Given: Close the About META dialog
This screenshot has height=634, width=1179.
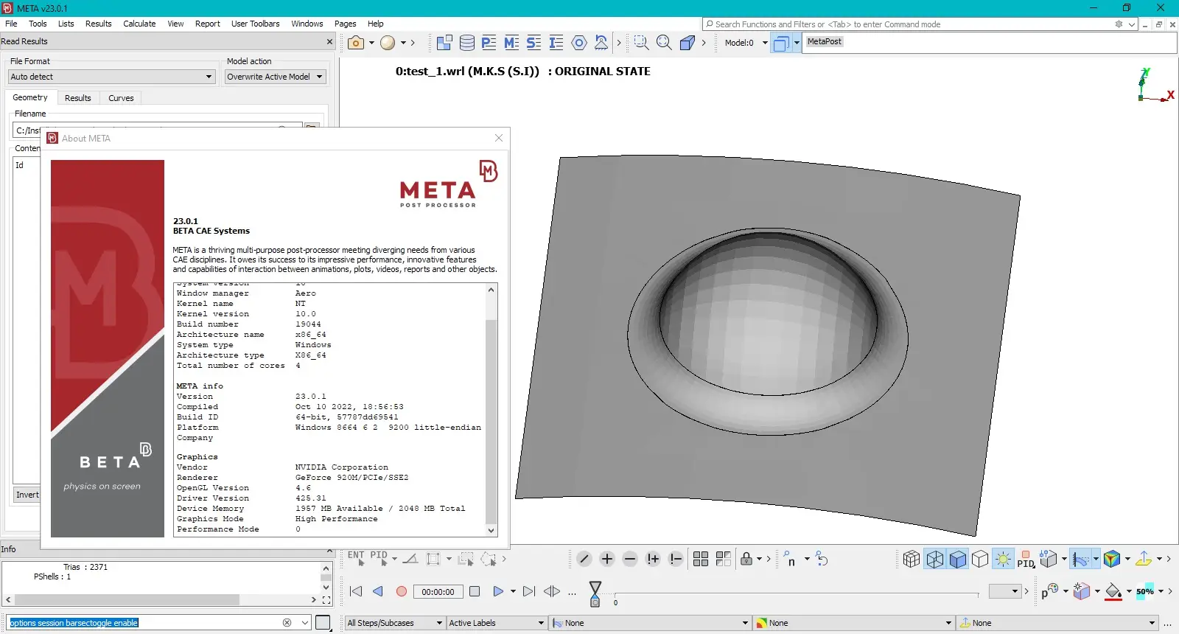Looking at the screenshot, I should [499, 138].
